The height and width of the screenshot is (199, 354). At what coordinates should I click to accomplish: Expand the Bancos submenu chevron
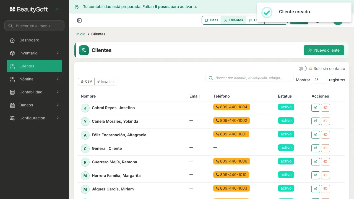point(58,105)
